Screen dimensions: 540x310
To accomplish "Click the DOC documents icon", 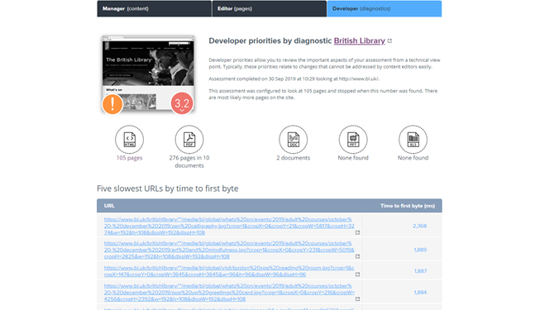I will 293,140.
